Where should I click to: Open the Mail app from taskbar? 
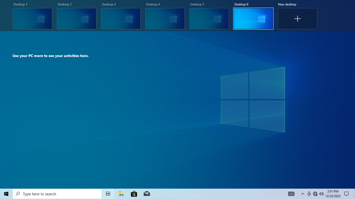point(147,194)
